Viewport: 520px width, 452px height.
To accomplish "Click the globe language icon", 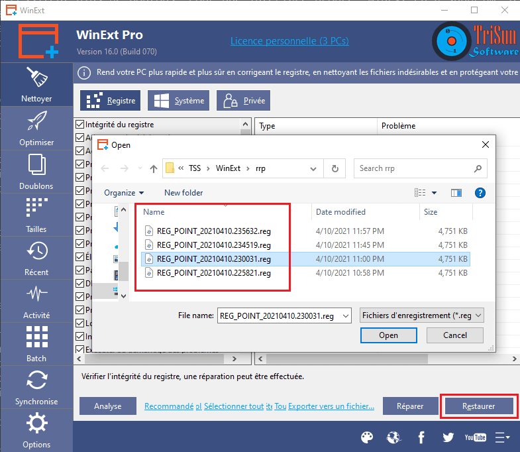I will [x=393, y=437].
